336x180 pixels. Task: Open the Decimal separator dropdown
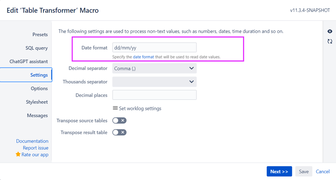tap(154, 68)
